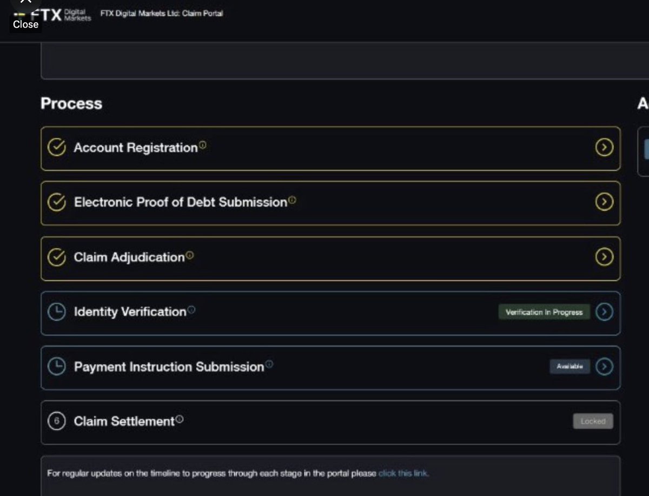
Task: Expand Electronic Proof of Debt Submission arrow
Action: click(x=604, y=202)
